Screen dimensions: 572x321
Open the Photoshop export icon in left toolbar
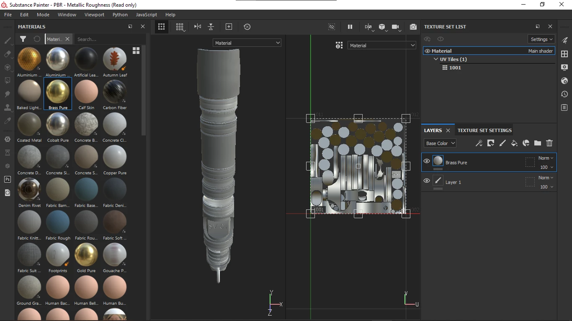8,179
